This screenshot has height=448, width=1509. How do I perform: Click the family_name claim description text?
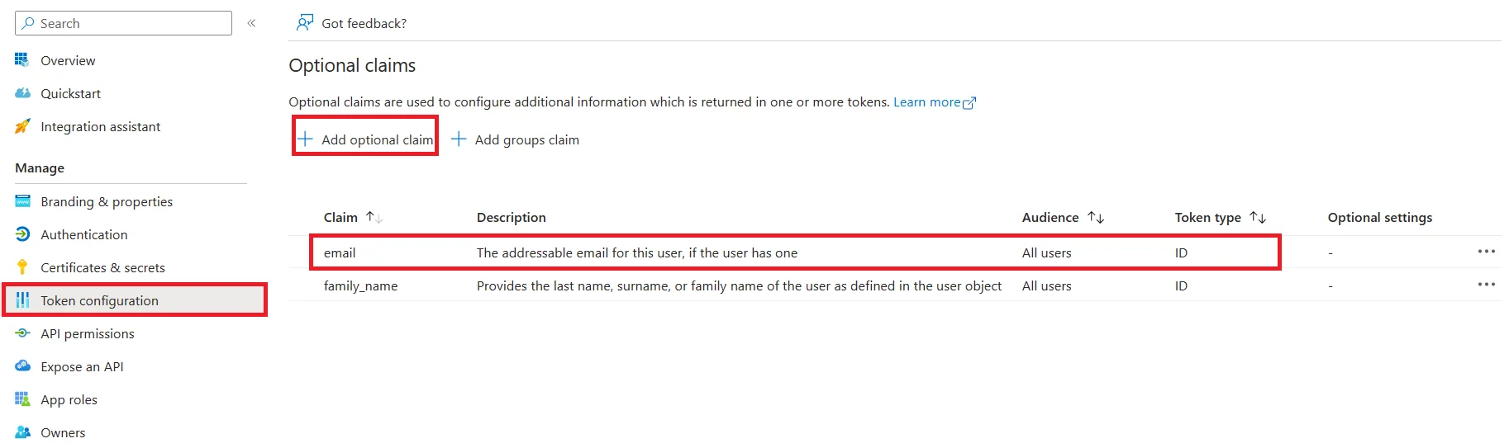point(739,285)
